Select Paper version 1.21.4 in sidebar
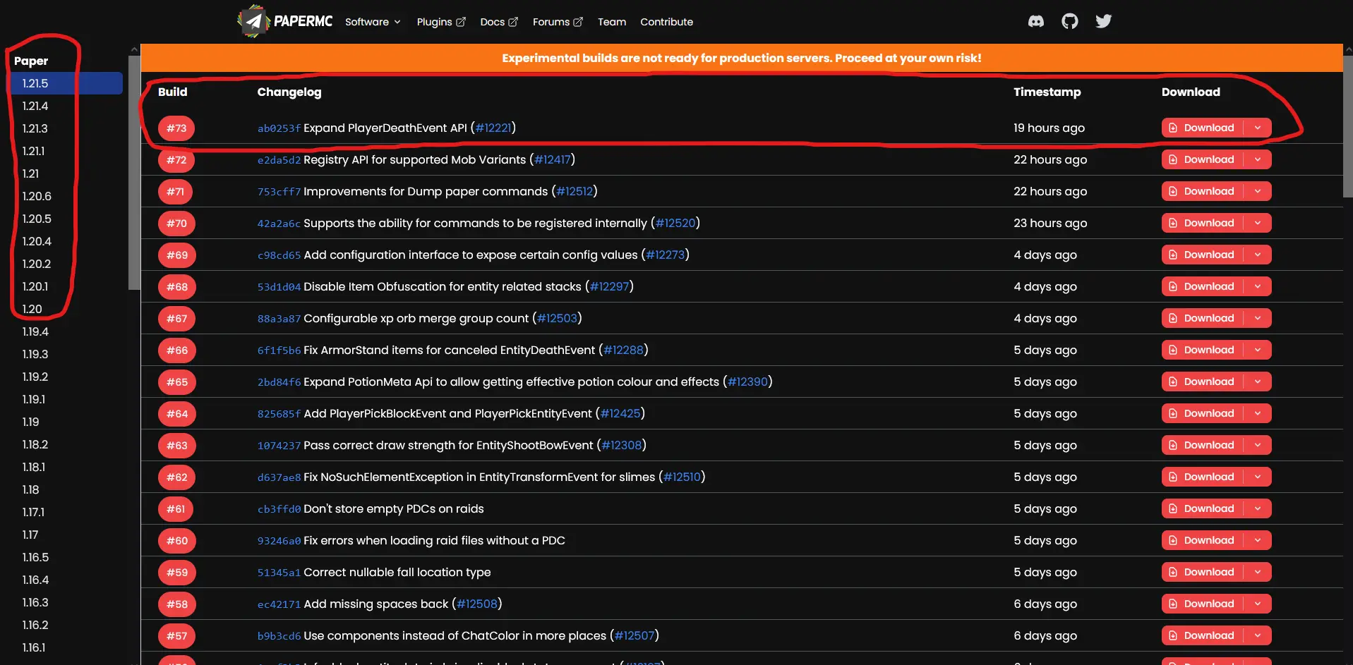Screen dimensions: 1353x665 point(35,106)
